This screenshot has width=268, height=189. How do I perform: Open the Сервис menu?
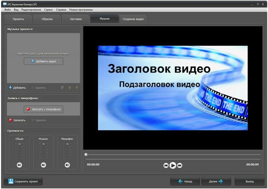pyautogui.click(x=49, y=10)
